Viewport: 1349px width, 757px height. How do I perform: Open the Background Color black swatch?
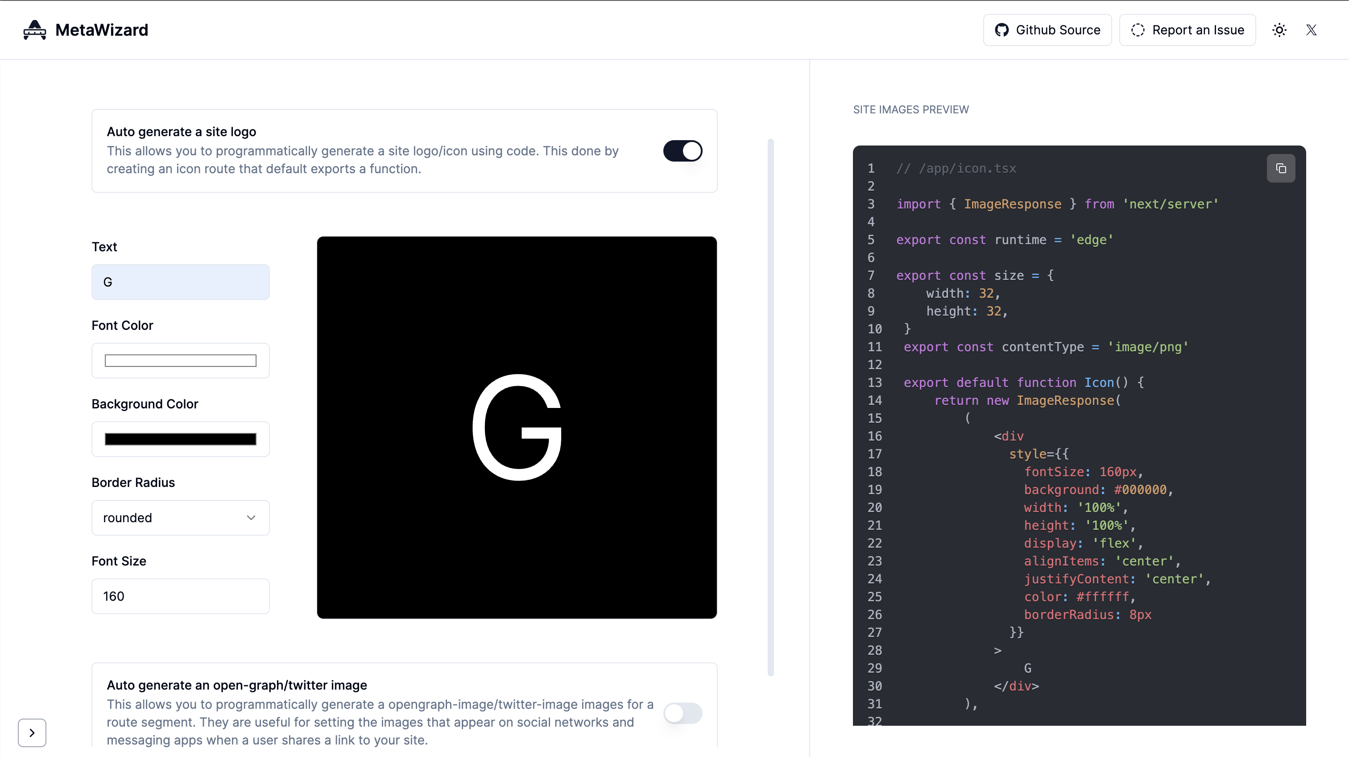pos(180,439)
